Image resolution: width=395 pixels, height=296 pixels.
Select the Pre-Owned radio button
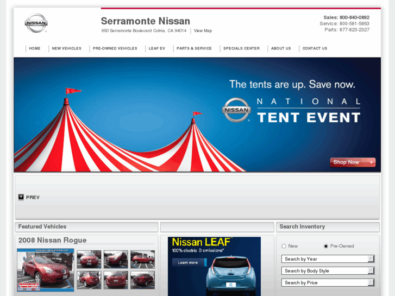pos(325,246)
